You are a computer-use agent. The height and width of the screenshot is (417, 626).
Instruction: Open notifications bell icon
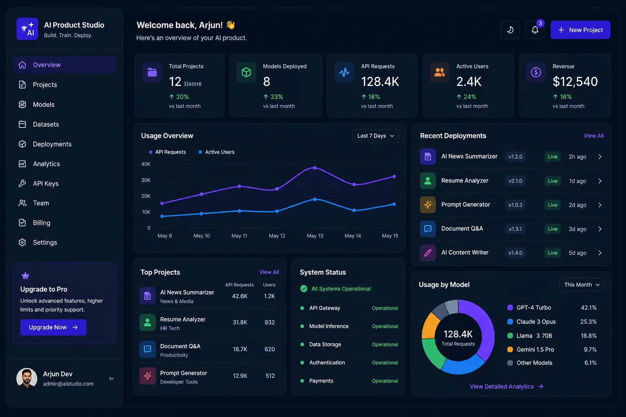pyautogui.click(x=535, y=30)
